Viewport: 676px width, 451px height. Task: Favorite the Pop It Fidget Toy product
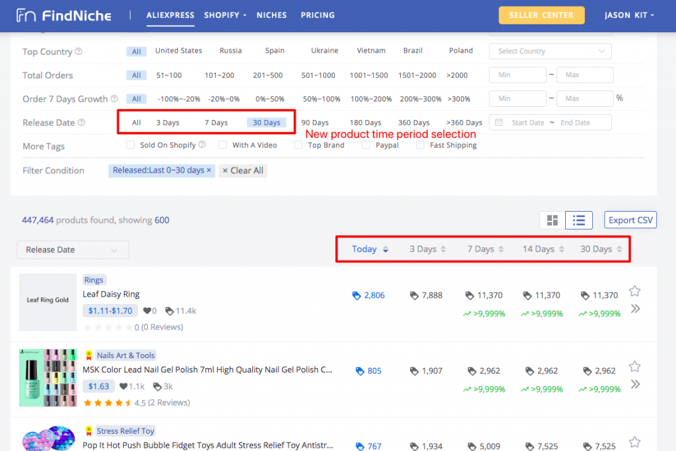[634, 442]
